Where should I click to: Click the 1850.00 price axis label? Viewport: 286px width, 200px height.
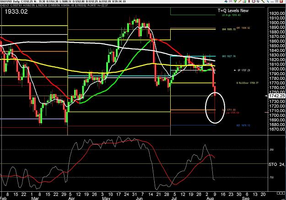(277, 46)
